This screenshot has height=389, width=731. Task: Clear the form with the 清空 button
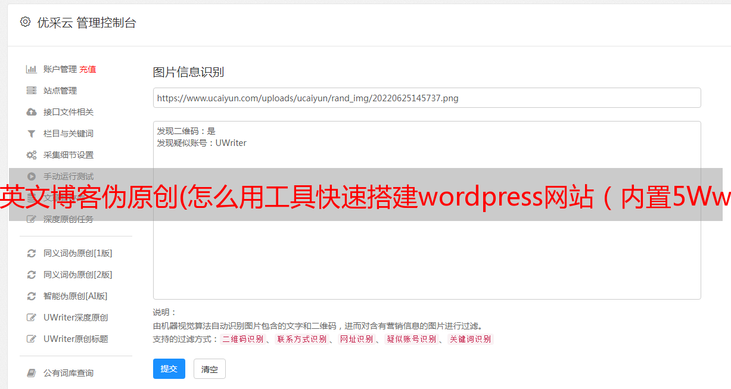pos(210,369)
